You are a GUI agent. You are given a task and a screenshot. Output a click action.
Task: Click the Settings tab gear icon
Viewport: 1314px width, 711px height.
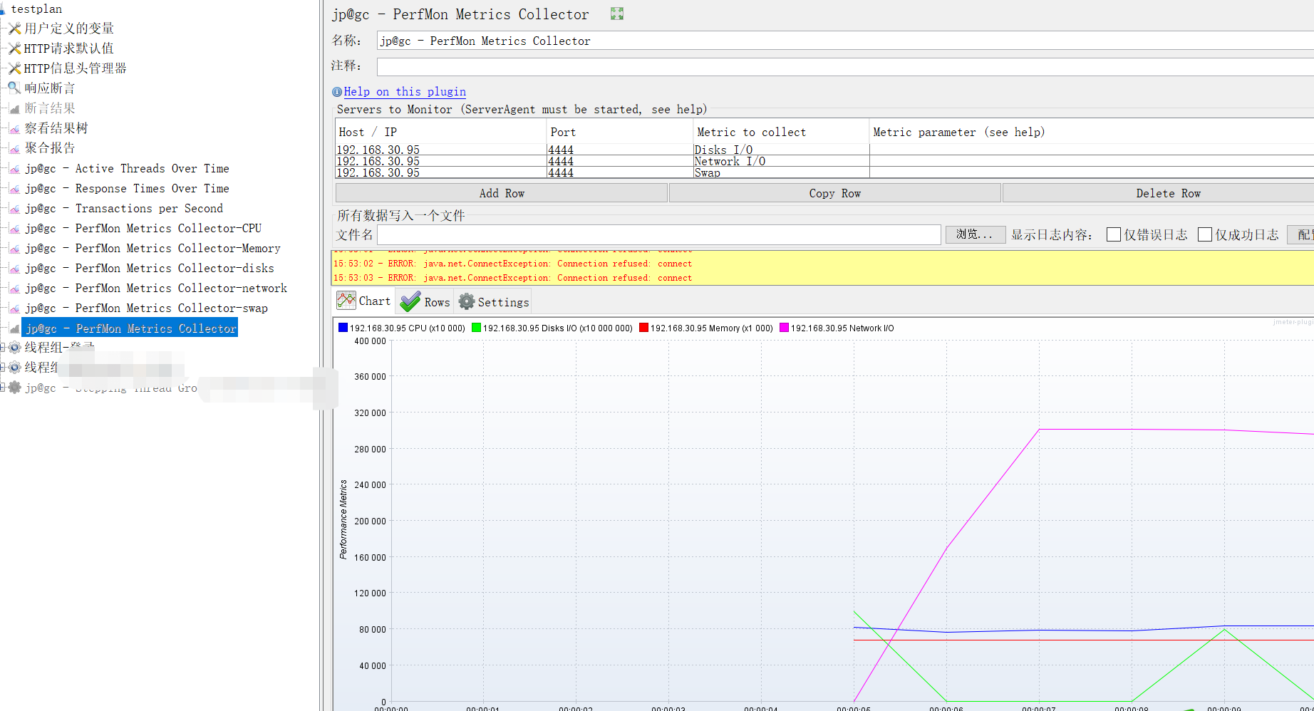(x=467, y=301)
